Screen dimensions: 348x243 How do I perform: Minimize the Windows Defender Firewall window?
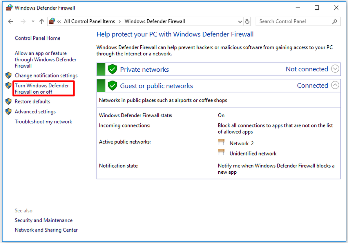coord(297,8)
